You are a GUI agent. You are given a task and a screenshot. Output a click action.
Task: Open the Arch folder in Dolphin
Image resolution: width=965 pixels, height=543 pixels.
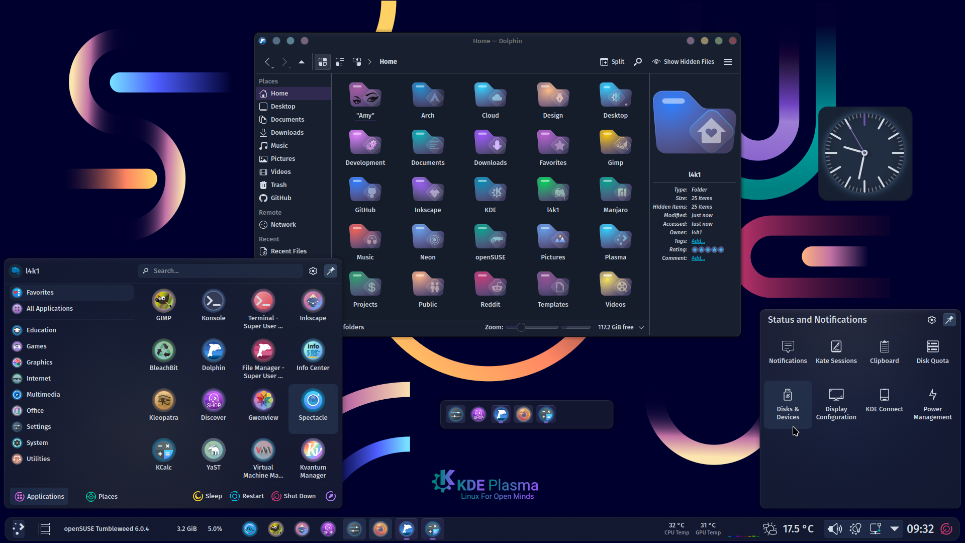pyautogui.click(x=428, y=101)
